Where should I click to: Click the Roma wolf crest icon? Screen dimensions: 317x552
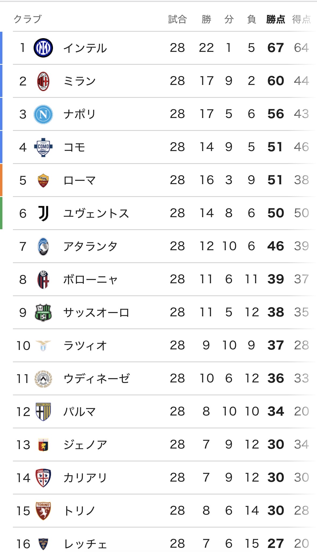(x=43, y=180)
